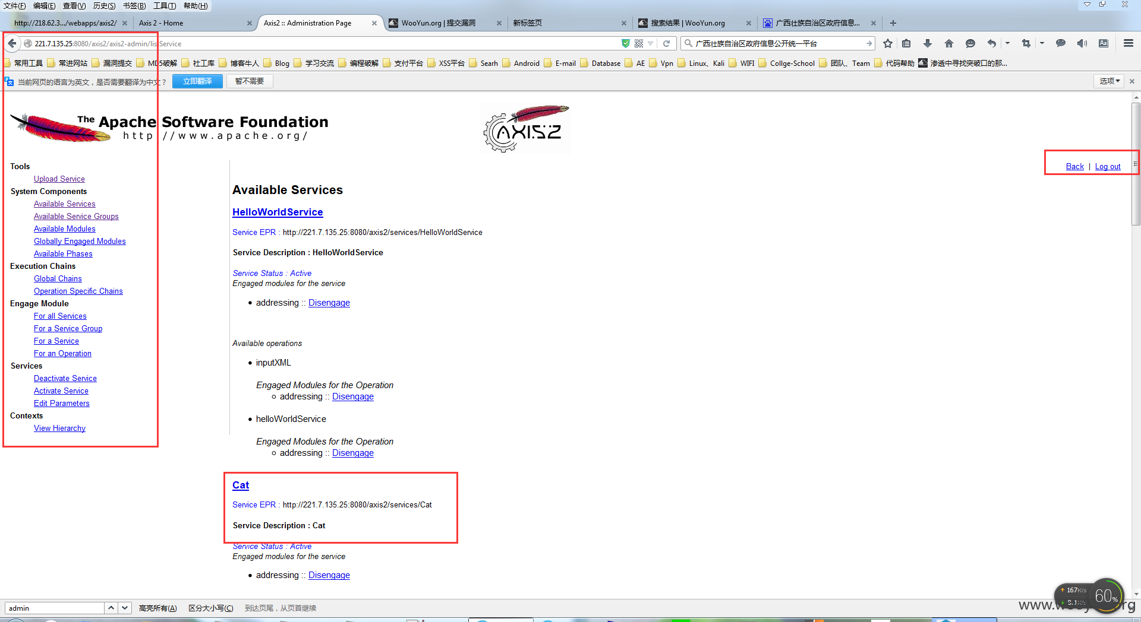
Task: Open the 历史(S) menu
Action: coord(105,5)
